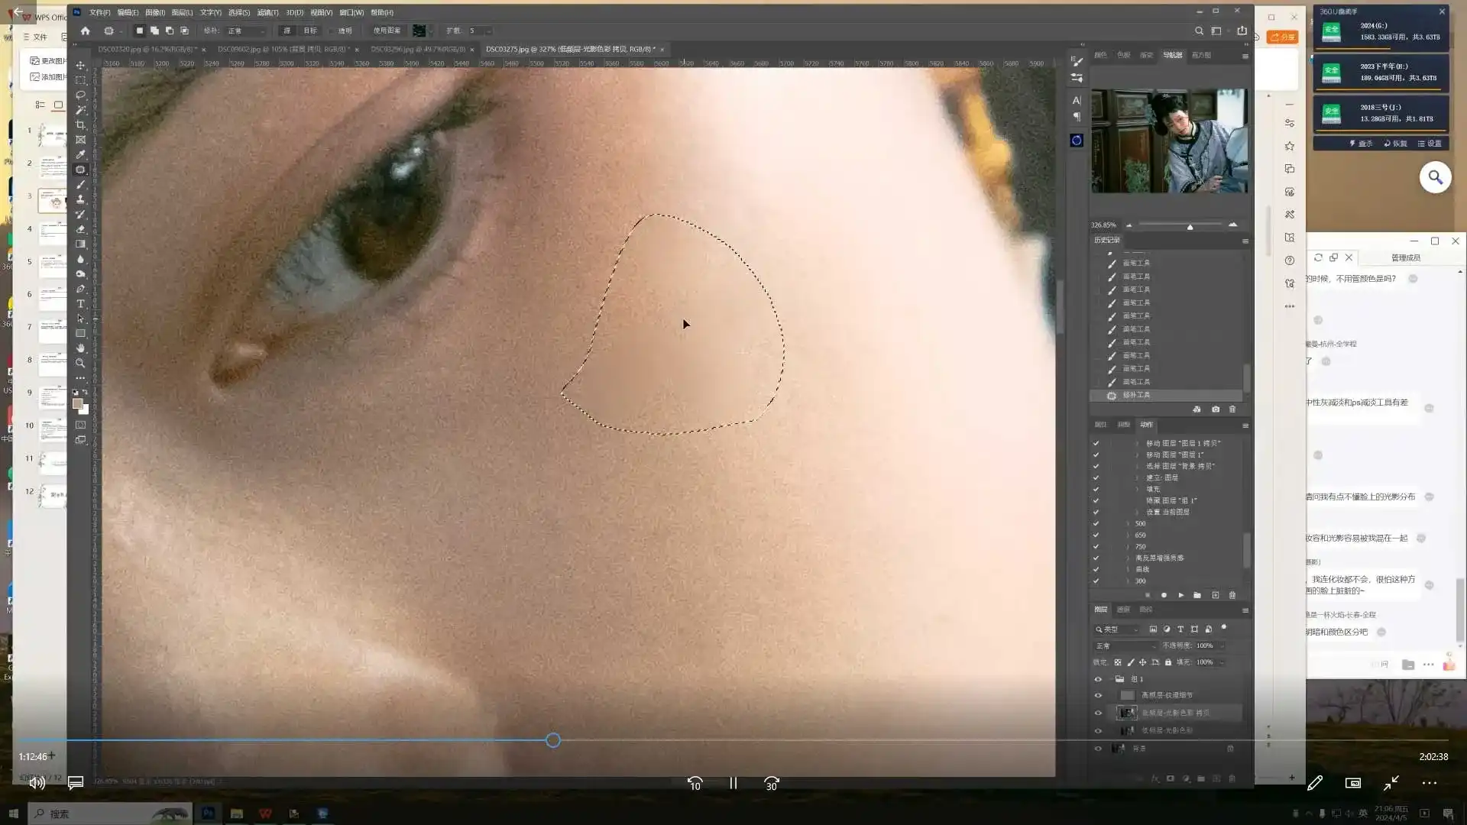Viewport: 1467px width, 825px height.
Task: Hide the 高频层-纹理细节 layer
Action: tap(1098, 695)
